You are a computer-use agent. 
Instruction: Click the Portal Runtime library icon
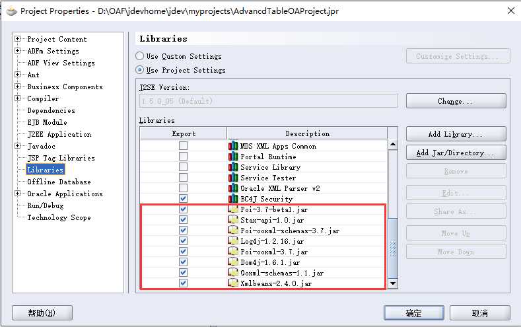click(x=233, y=156)
